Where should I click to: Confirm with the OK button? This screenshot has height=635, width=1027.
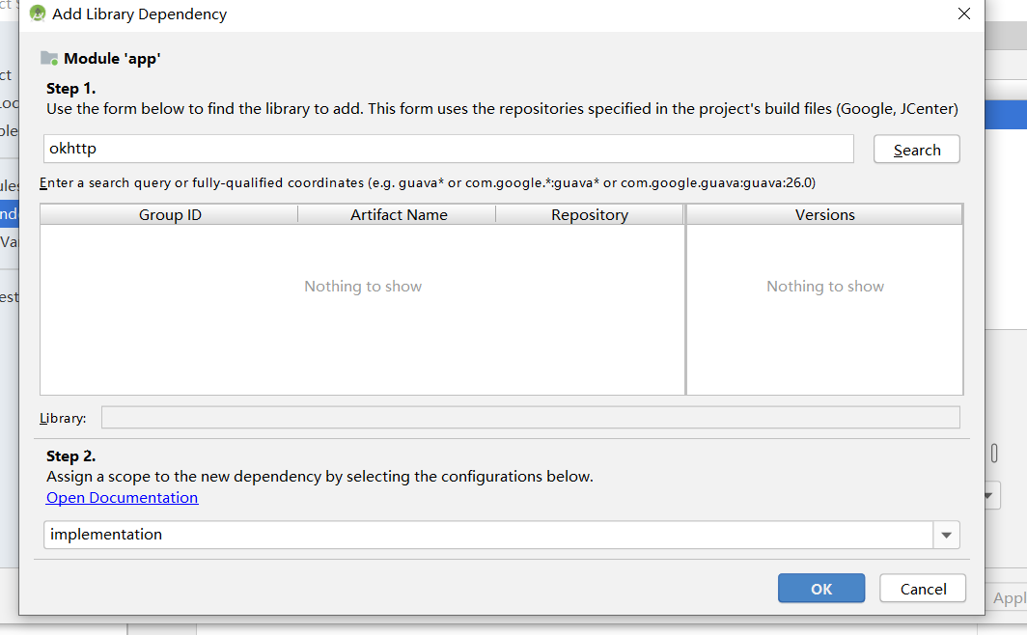(x=820, y=589)
